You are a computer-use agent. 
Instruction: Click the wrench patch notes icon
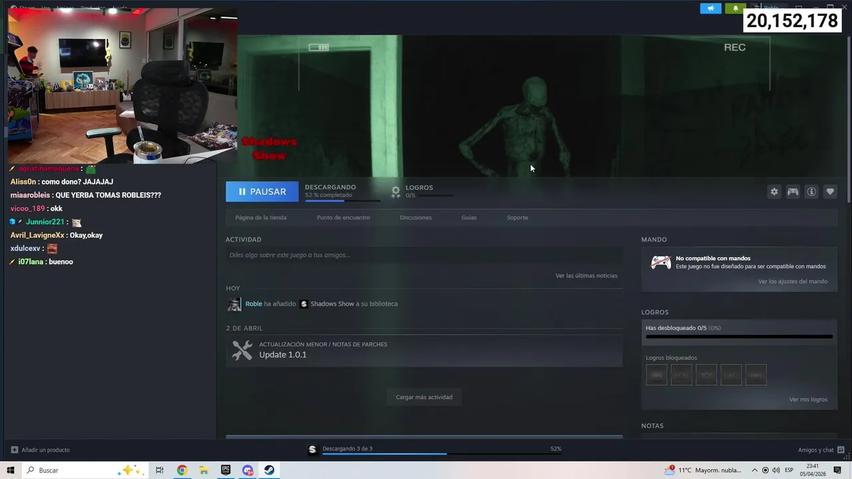(242, 351)
